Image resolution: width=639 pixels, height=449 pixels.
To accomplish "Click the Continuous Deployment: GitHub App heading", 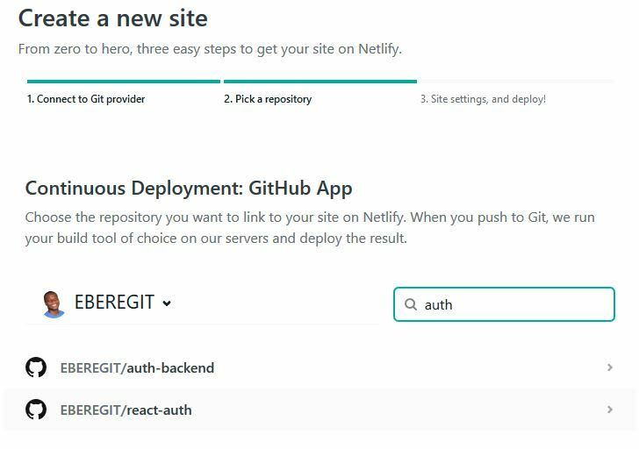I will pos(189,189).
